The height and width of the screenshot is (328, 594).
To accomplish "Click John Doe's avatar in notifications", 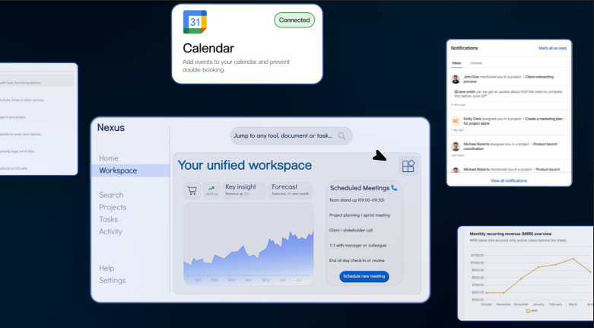I will [456, 79].
